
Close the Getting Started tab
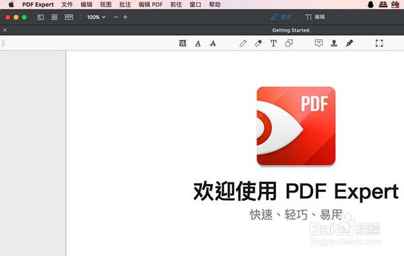click(x=5, y=30)
